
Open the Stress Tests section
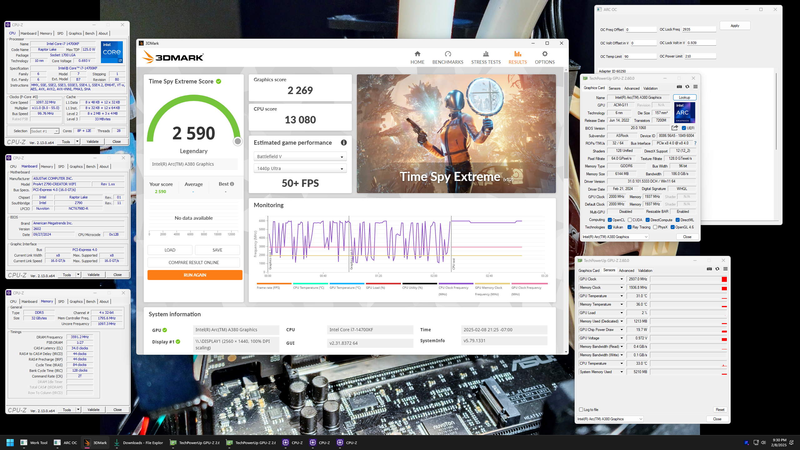(486, 58)
